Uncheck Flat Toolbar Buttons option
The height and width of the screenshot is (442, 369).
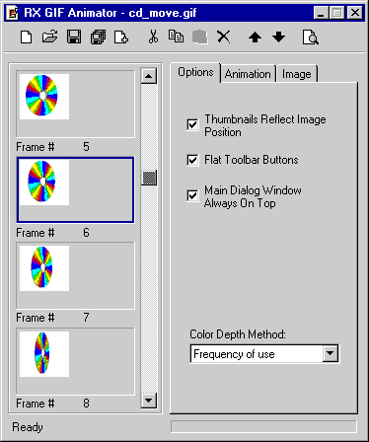(192, 160)
